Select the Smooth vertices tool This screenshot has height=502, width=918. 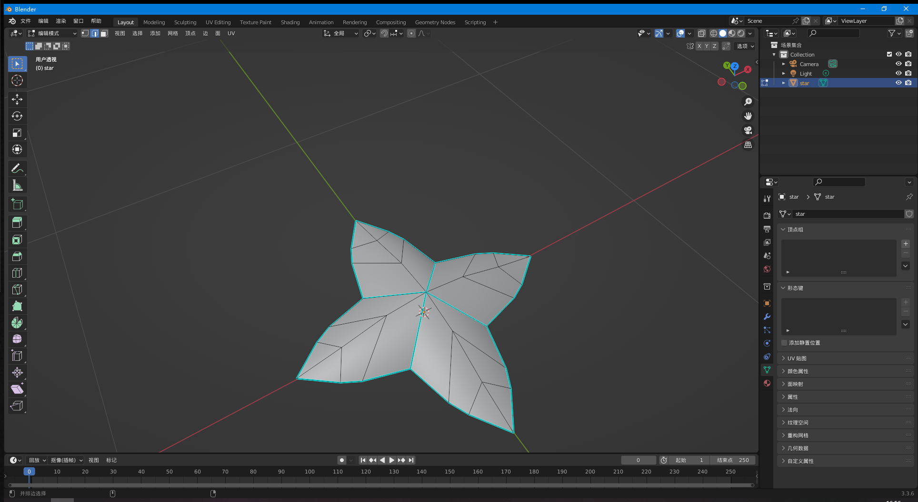click(x=17, y=339)
